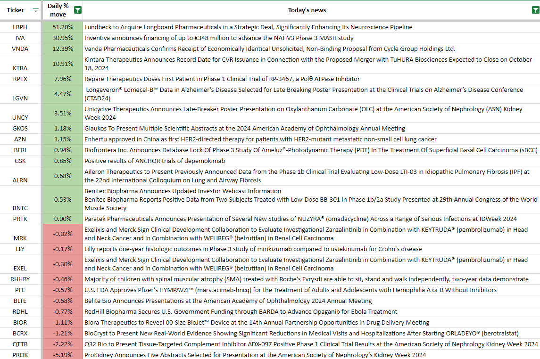Image resolution: width=540 pixels, height=359 pixels.
Task: Click the RedHill BARDA funding news cell
Action: tap(311, 311)
